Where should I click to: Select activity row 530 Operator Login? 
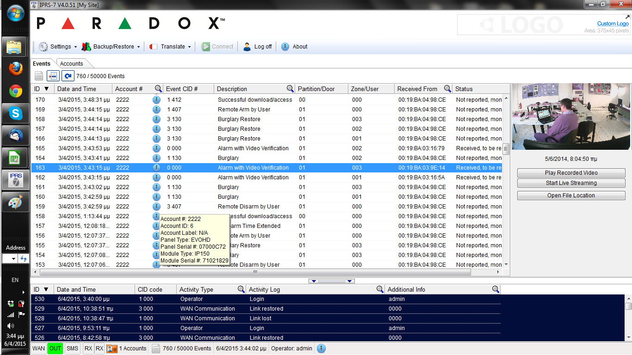(x=266, y=299)
